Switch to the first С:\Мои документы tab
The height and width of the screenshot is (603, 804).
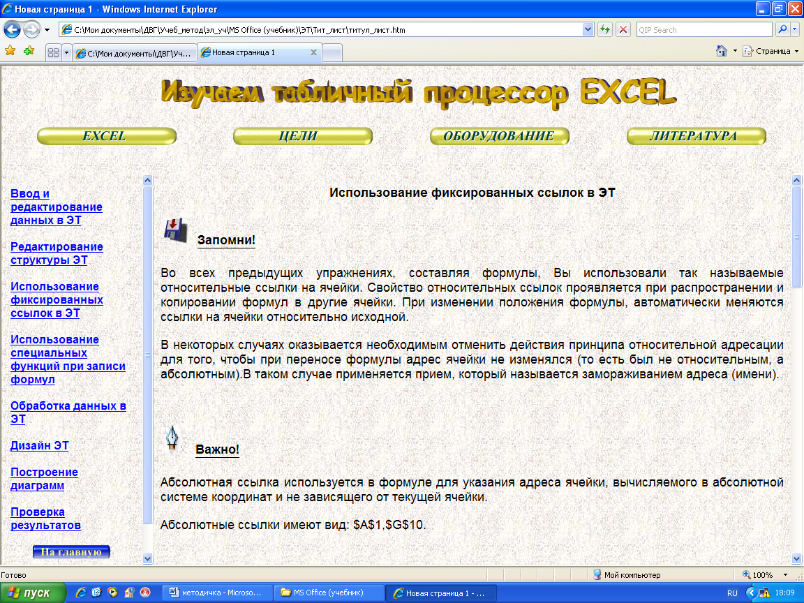point(133,53)
